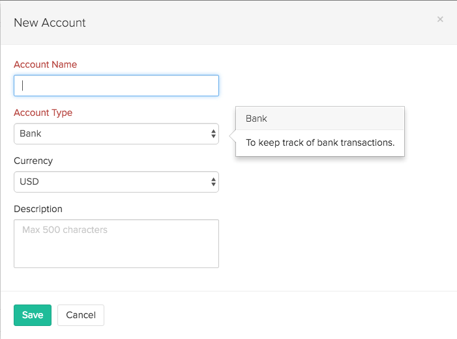
Task: Open the Currency dropdown showing USD
Action: click(x=116, y=182)
